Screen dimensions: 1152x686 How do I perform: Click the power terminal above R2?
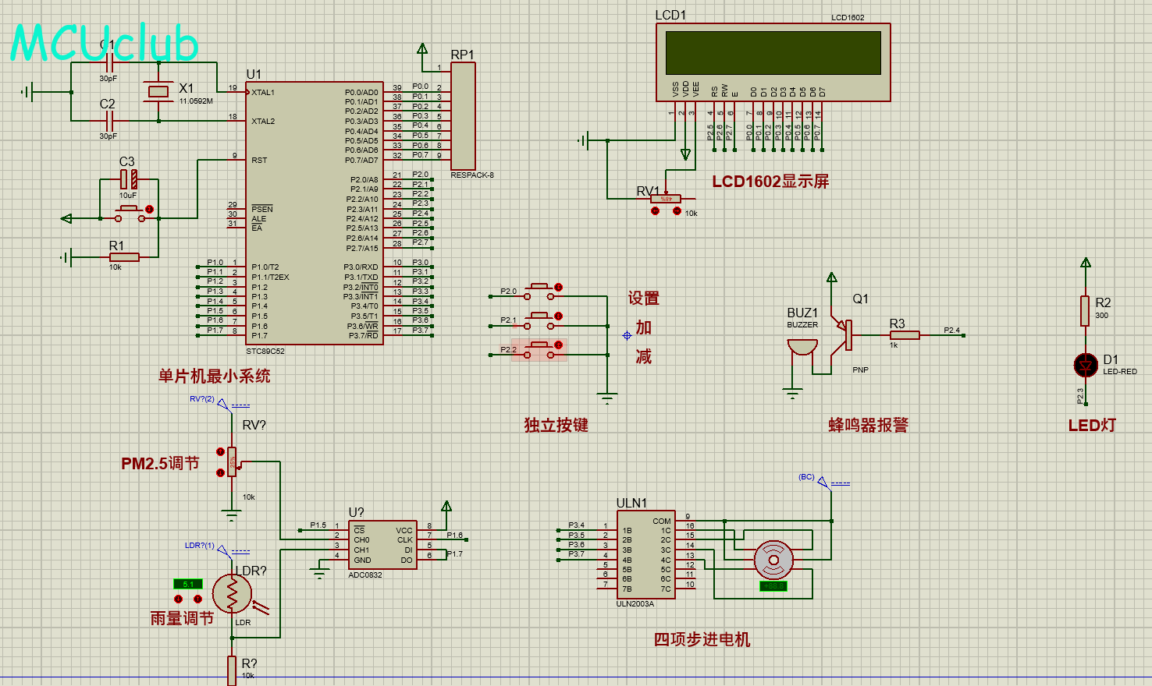pos(1085,263)
